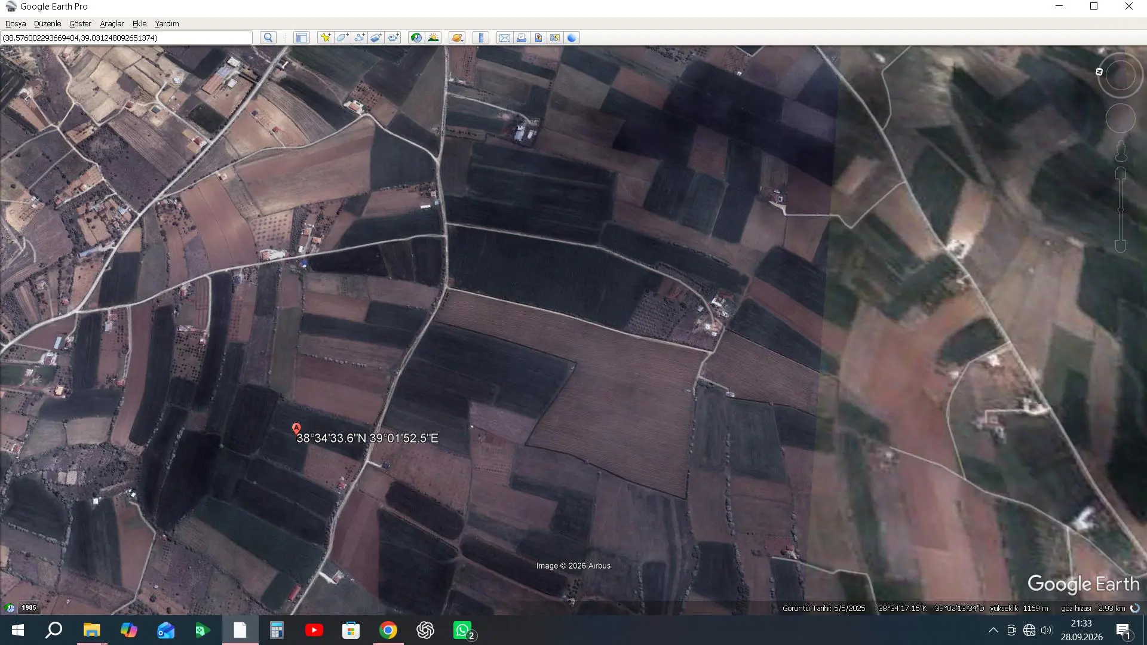This screenshot has width=1147, height=645.
Task: View this location in Google Maps
Action: point(555,38)
